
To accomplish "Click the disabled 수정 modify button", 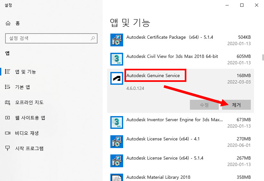I will point(204,105).
